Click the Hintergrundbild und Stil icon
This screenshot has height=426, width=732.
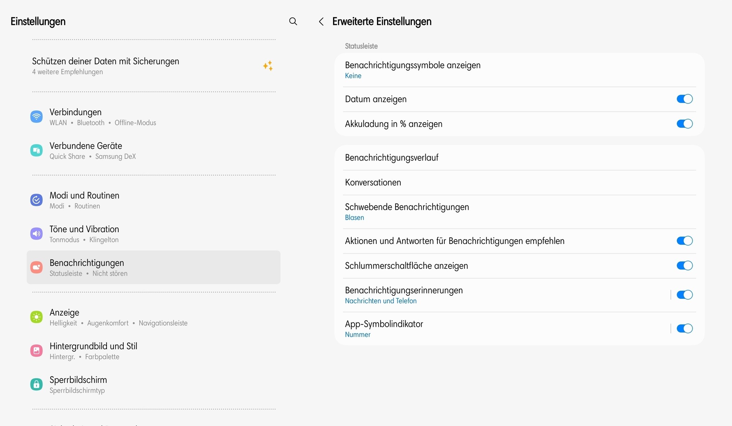coord(36,351)
